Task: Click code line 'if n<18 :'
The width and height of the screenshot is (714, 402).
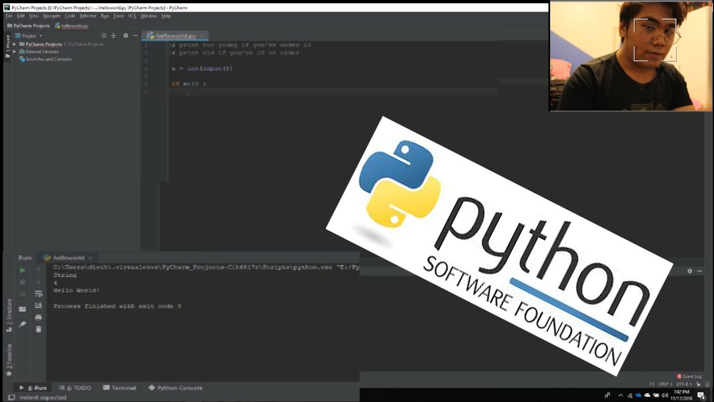Action: [x=189, y=84]
